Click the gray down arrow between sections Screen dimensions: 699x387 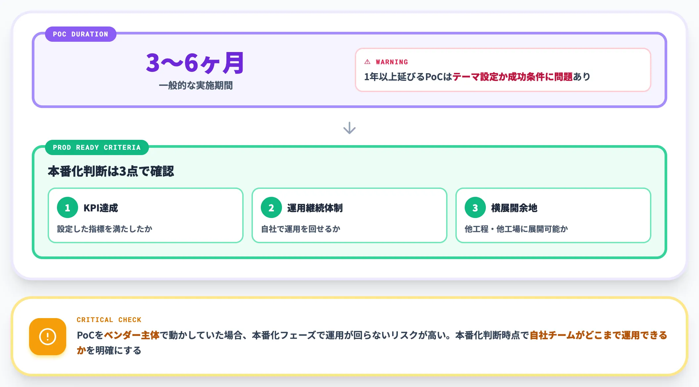point(349,128)
